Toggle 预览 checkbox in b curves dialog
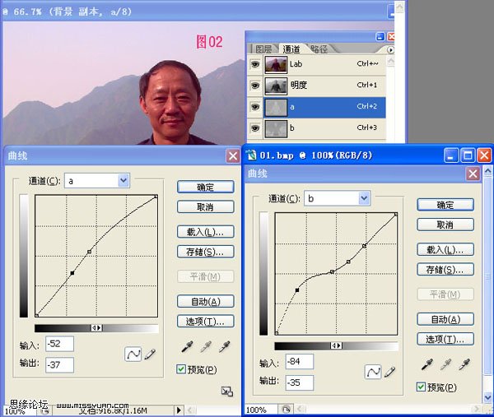This screenshot has width=494, height=417. (x=421, y=387)
